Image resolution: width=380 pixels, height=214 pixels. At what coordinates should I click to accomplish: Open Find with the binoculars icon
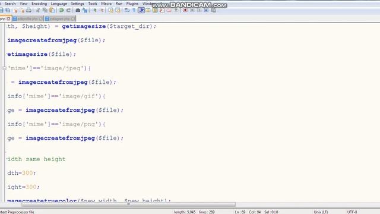tap(78, 10)
